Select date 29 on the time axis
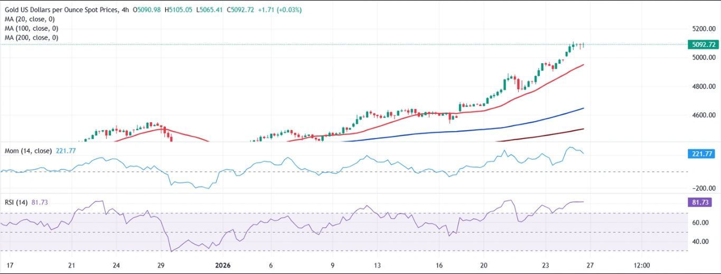Screen dimensions: 721x274 point(162,266)
